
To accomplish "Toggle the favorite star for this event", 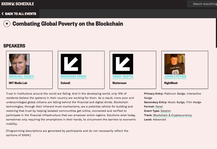I will coord(7,24).
